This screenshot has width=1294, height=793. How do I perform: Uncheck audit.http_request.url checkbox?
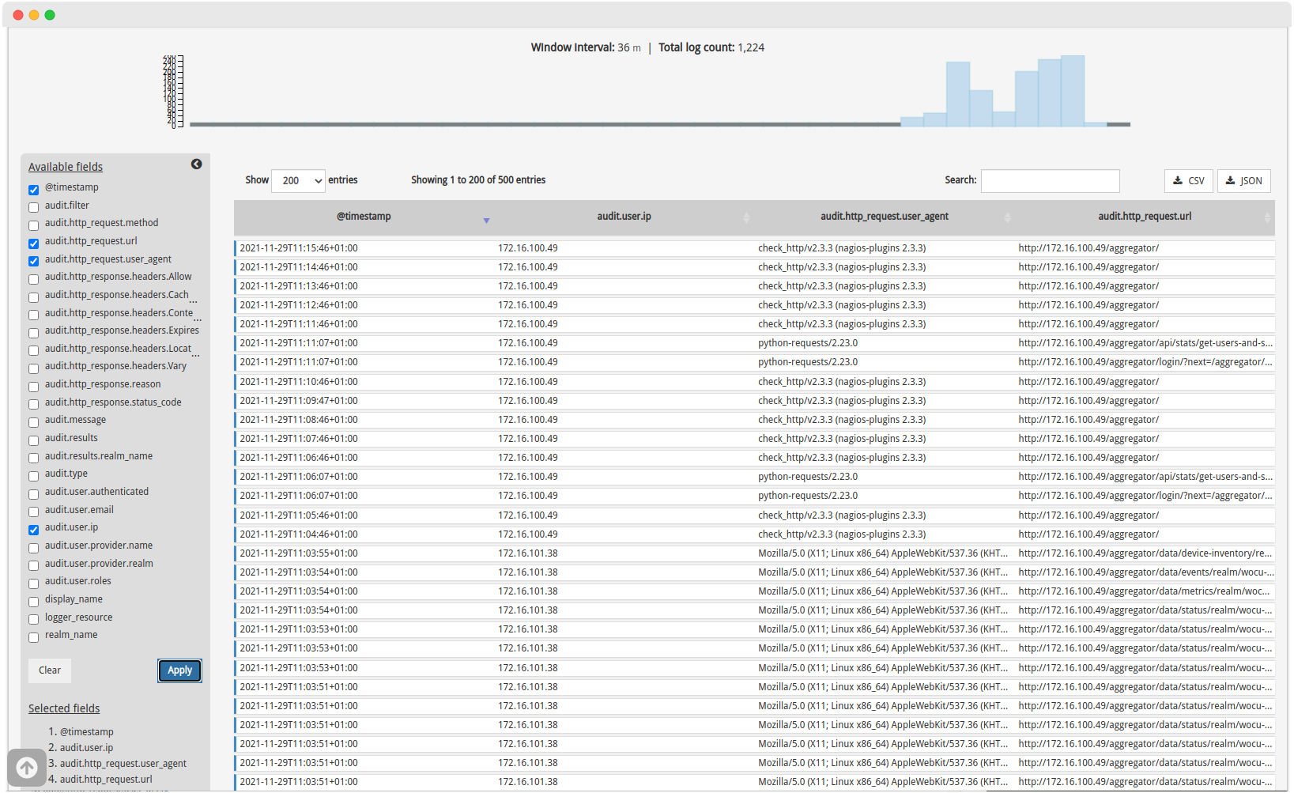click(33, 244)
